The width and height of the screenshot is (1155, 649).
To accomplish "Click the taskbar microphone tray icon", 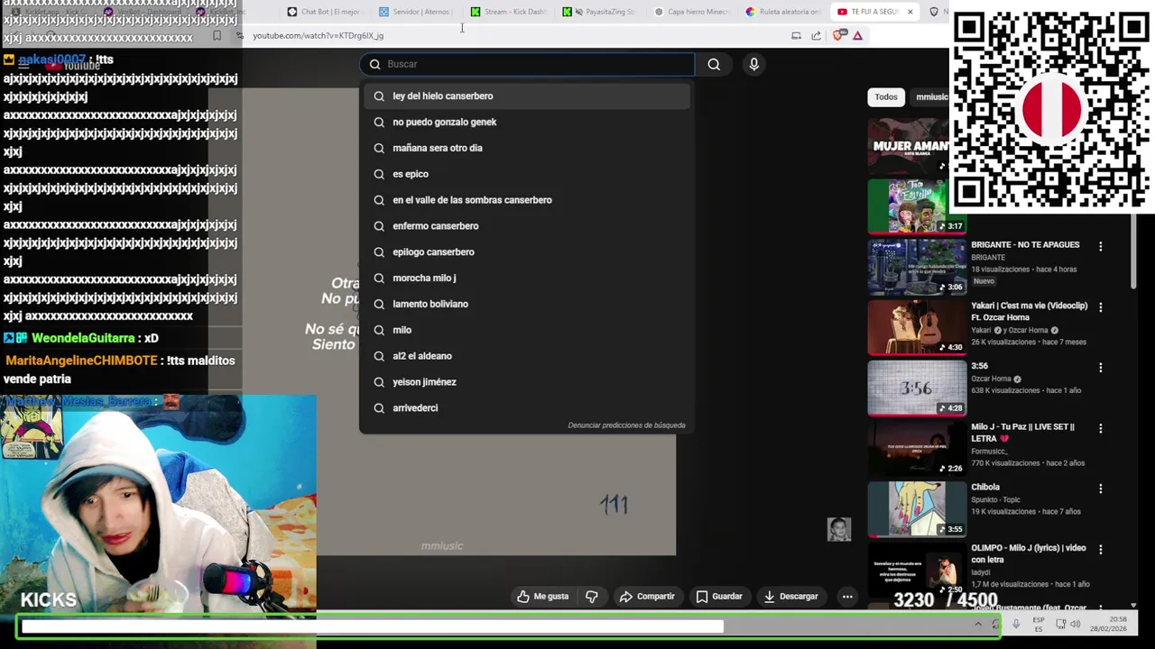I will point(1016,624).
